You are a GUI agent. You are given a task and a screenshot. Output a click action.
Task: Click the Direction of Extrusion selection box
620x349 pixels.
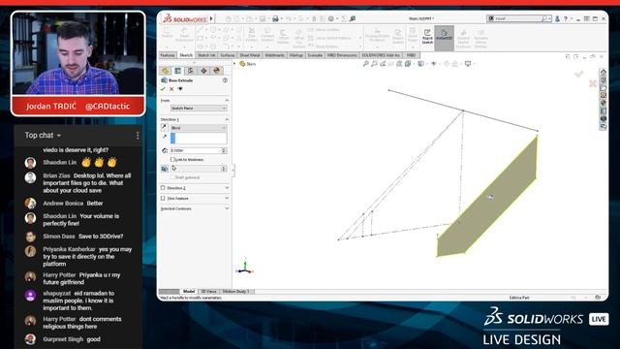[199, 138]
